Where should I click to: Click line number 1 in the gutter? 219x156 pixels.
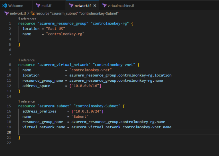pos(10,23)
